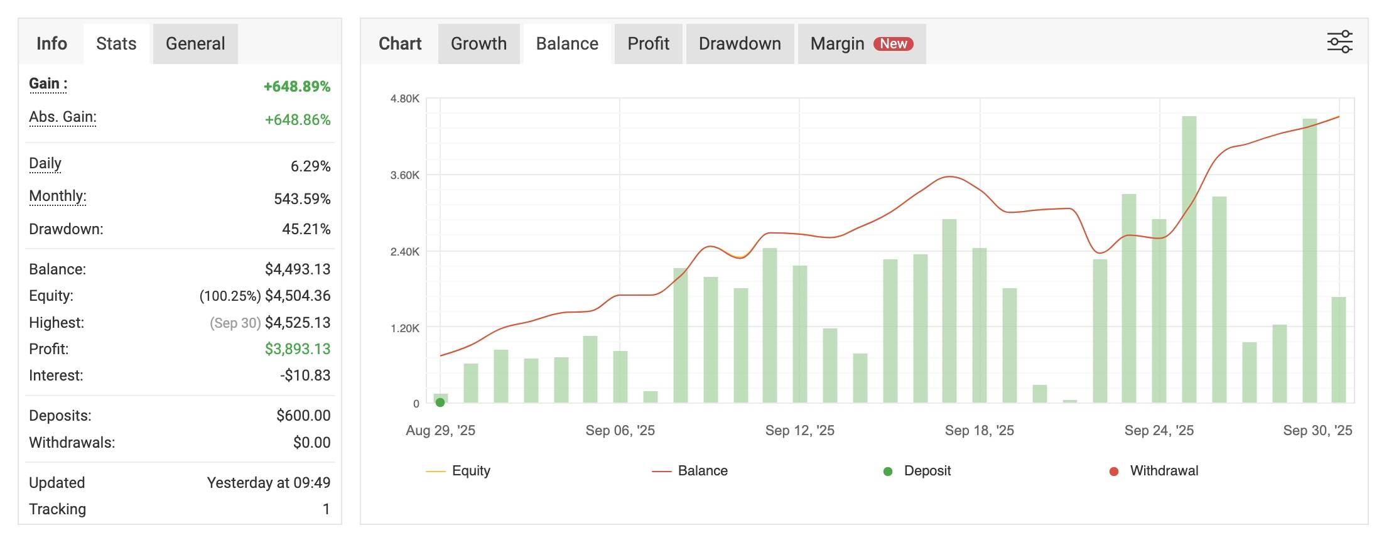The width and height of the screenshot is (1384, 540).
Task: Open the Margin tab marked New
Action: pyautogui.click(x=837, y=44)
